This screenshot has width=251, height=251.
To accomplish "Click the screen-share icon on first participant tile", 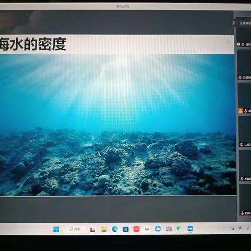I will [x=238, y=44].
